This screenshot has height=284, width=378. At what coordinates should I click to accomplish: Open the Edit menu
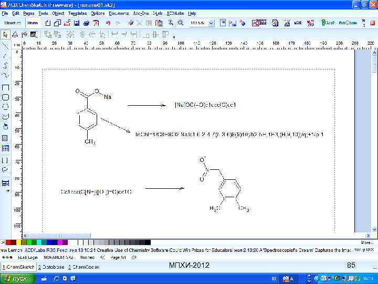tap(16, 13)
